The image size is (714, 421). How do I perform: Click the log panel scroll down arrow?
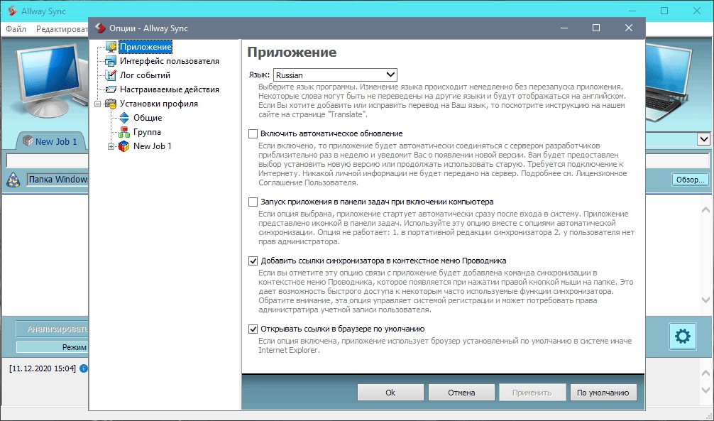click(x=705, y=390)
